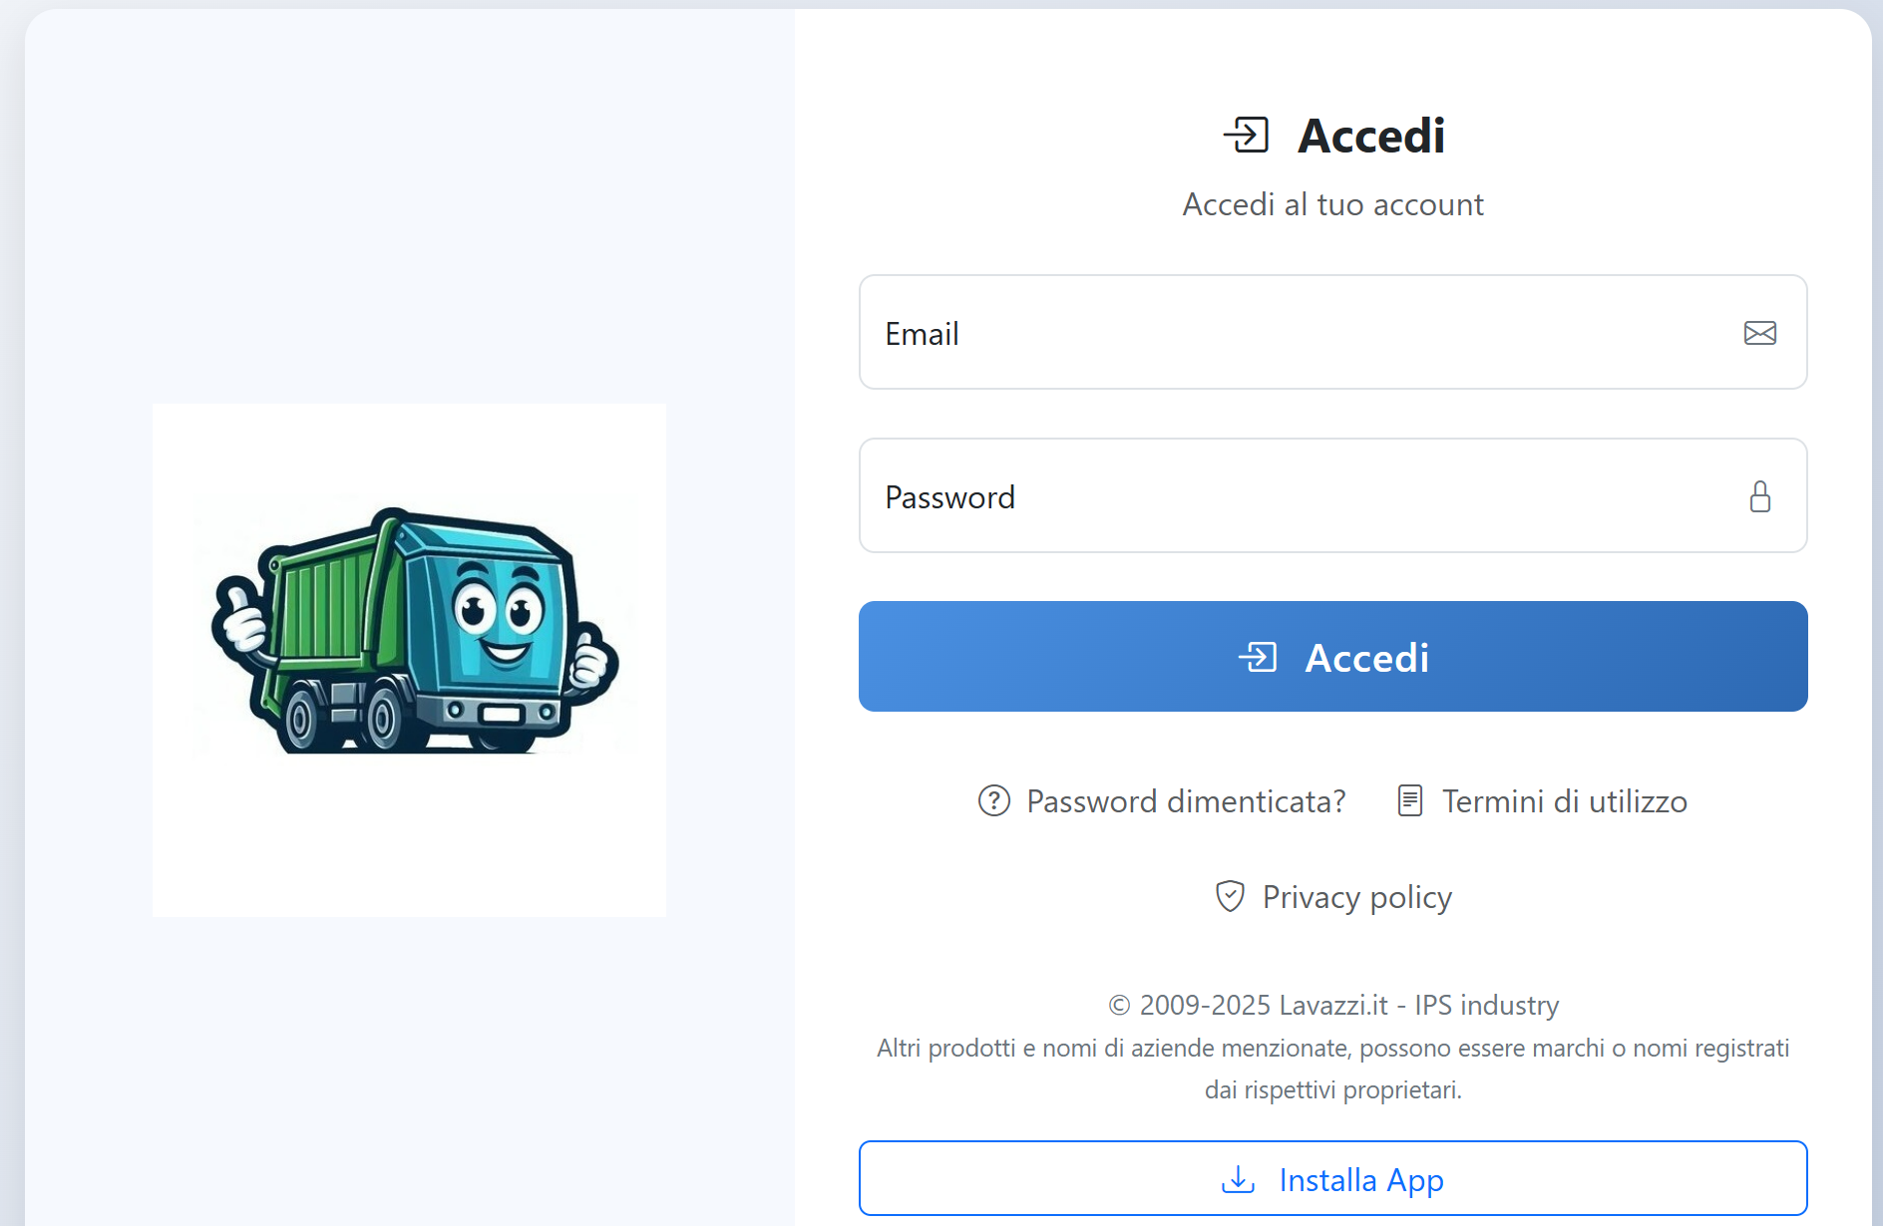The image size is (1883, 1226).
Task: Click the Lavazzi.it copyright text
Action: (x=1333, y=1005)
